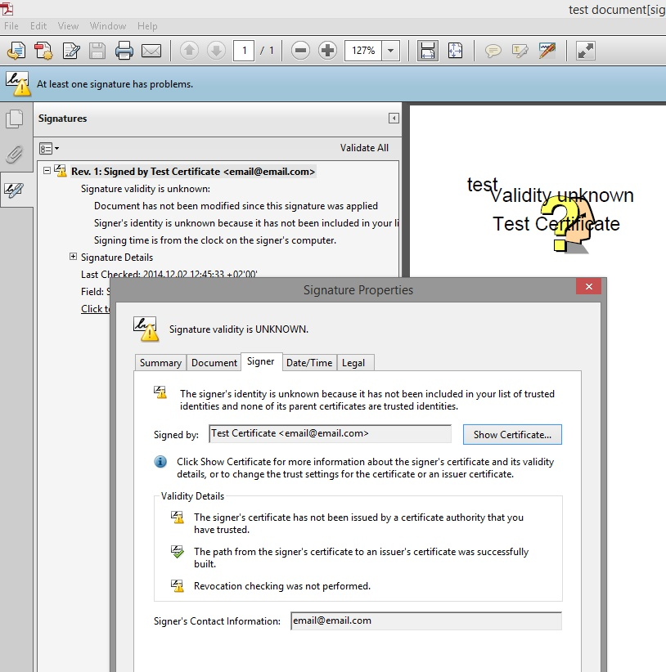Viewport: 666px width, 672px height.
Task: Open the Page Thumbnails side panel
Action: tap(15, 119)
